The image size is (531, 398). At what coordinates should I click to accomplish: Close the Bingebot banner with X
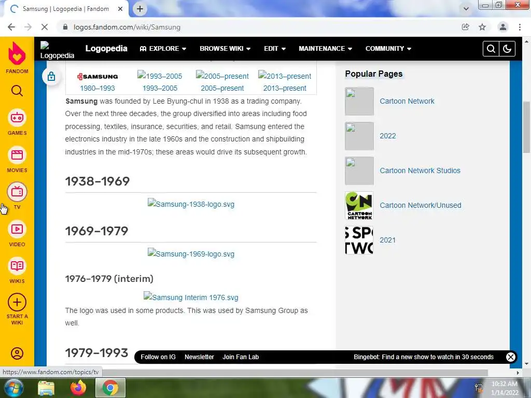510,357
